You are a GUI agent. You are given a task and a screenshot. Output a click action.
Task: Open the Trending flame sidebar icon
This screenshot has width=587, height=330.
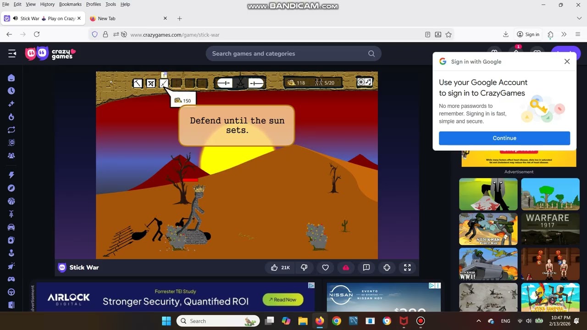click(11, 117)
